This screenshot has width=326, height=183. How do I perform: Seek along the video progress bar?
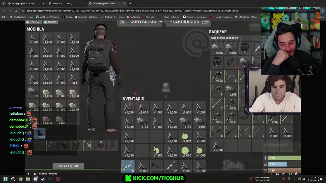(x=163, y=169)
